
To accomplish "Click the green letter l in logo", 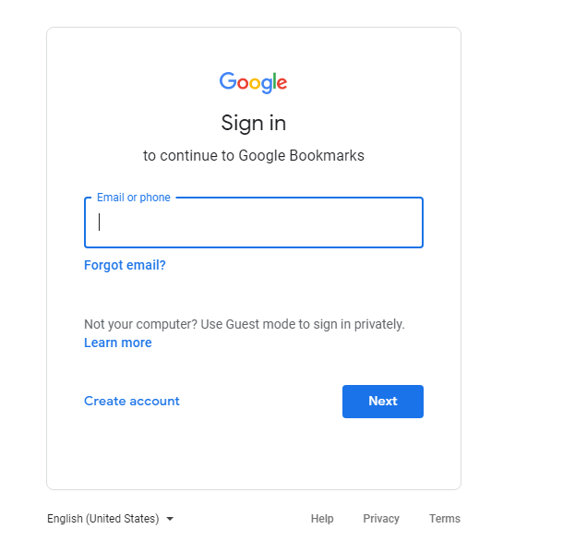I will [x=273, y=81].
